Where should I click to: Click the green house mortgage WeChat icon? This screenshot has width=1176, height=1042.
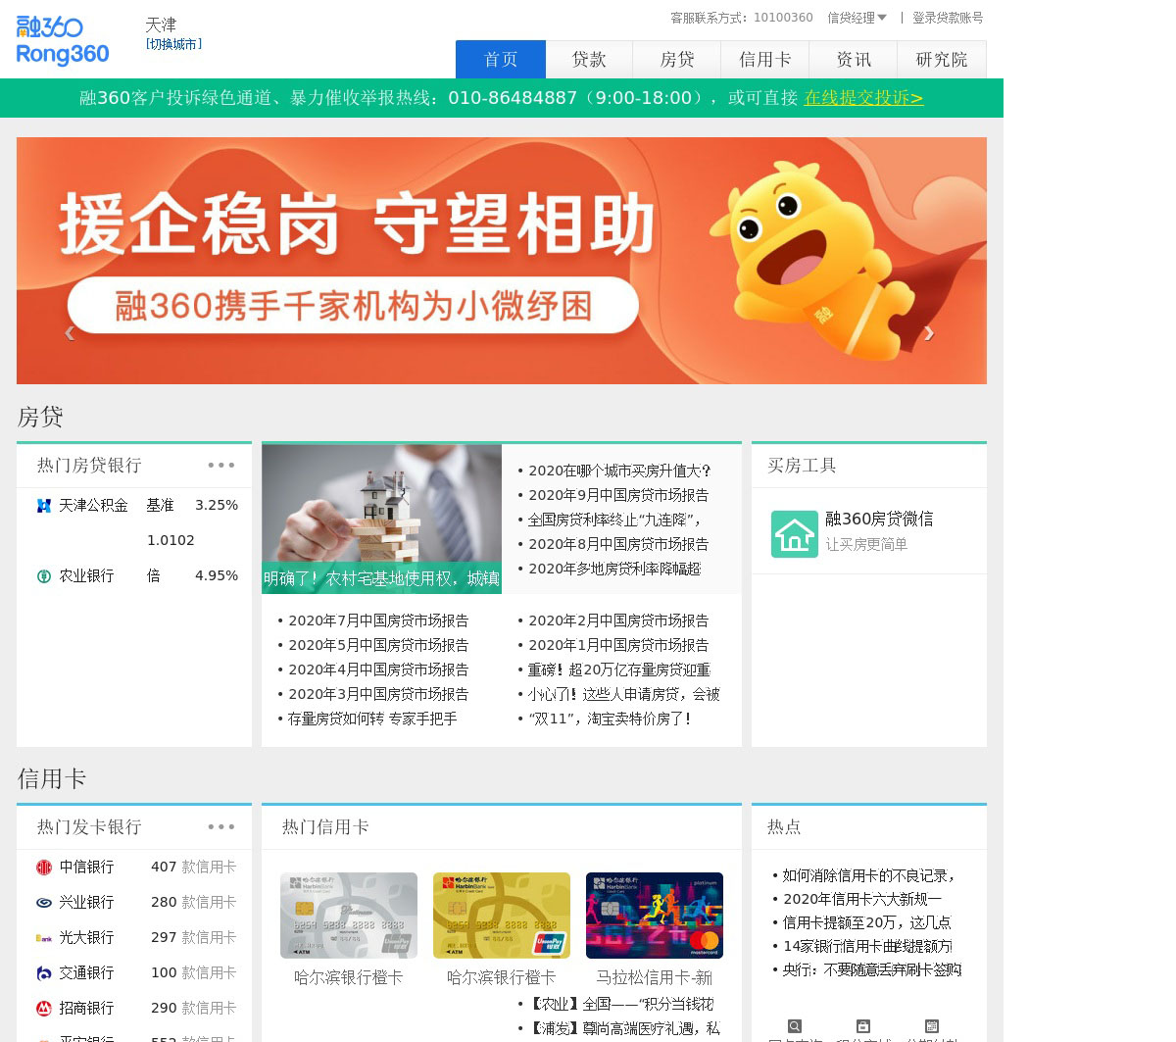point(794,534)
